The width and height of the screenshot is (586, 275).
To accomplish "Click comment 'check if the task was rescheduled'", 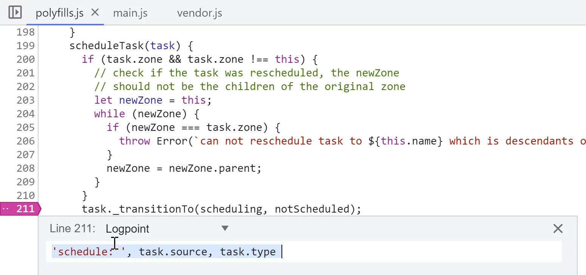I will (247, 73).
